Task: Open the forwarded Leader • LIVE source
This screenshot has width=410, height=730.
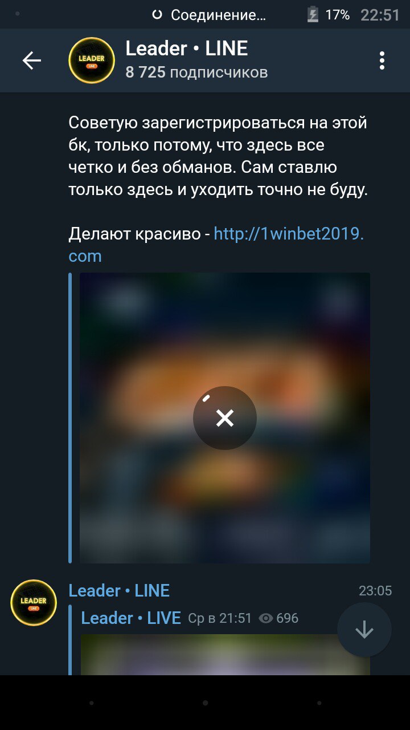Action: tap(131, 618)
